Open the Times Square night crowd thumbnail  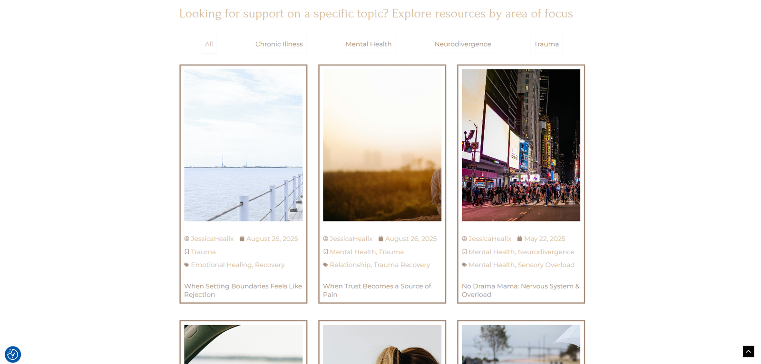521,145
